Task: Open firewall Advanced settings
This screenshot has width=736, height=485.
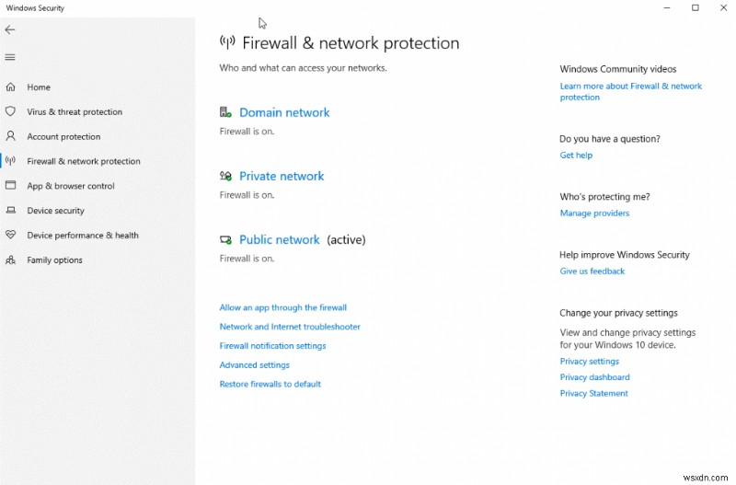Action: click(x=254, y=365)
